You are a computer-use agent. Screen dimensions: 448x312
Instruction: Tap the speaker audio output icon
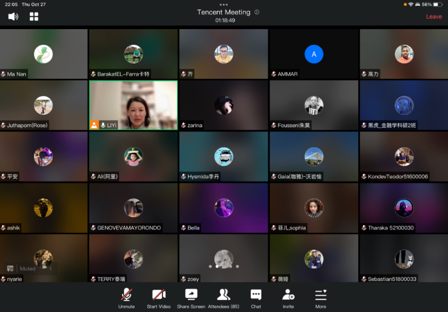tap(13, 16)
